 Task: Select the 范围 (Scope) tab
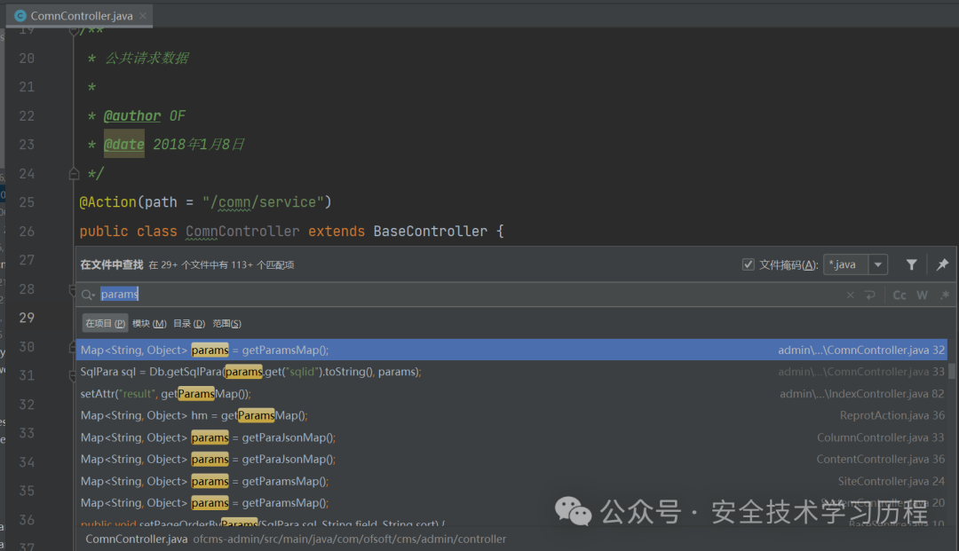pyautogui.click(x=227, y=324)
